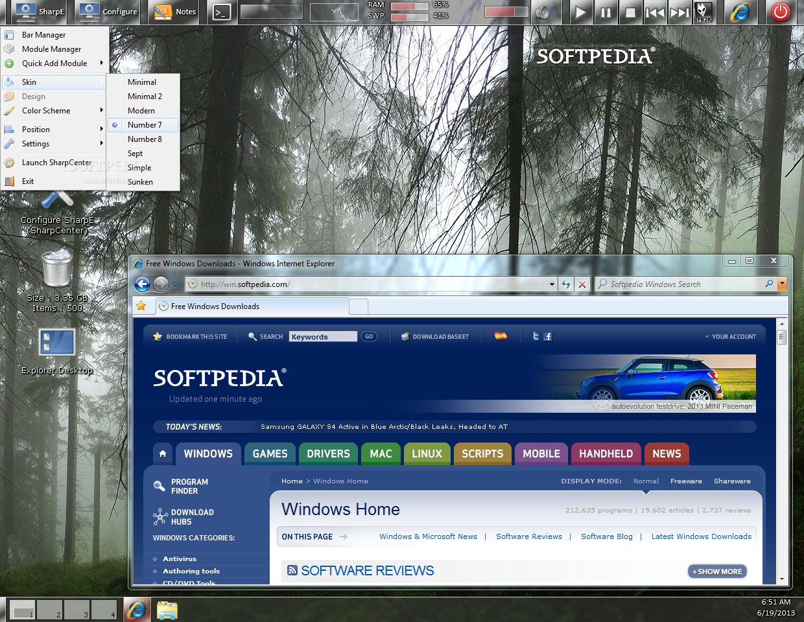
Task: Skip to previous track control
Action: tap(655, 12)
